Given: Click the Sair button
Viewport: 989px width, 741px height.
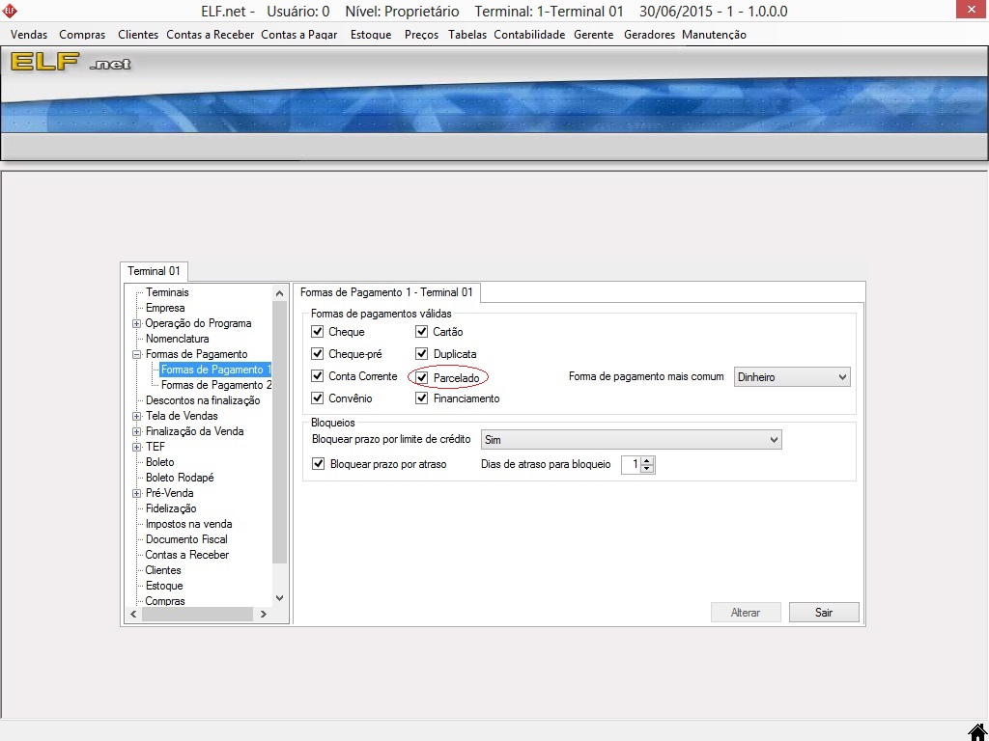Looking at the screenshot, I should pos(823,613).
